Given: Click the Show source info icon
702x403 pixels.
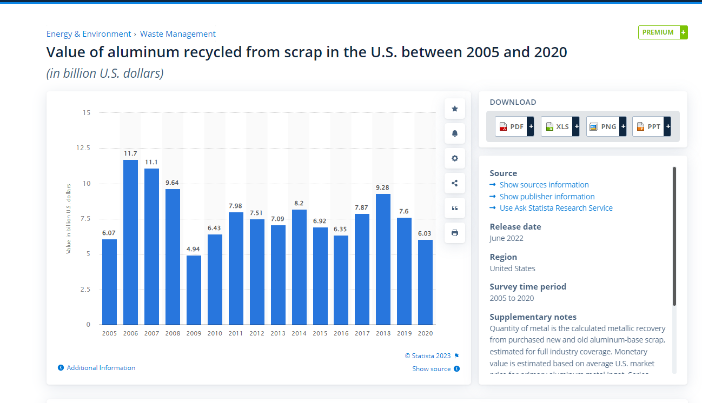Looking at the screenshot, I should pyautogui.click(x=457, y=369).
